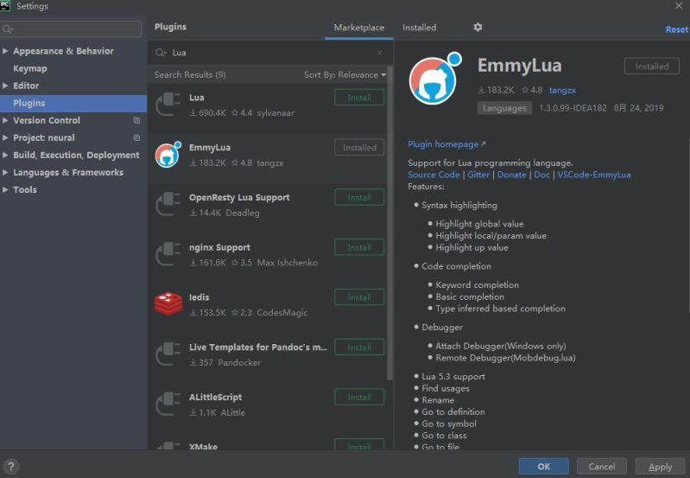Click the nginx Support plug icon

tap(168, 254)
